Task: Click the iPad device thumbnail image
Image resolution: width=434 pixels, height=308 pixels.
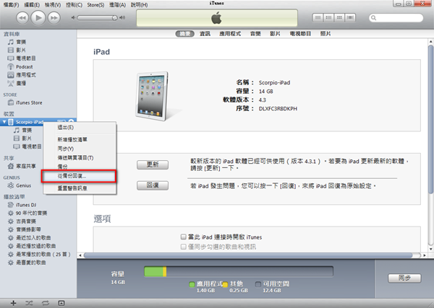Action: [x=153, y=96]
